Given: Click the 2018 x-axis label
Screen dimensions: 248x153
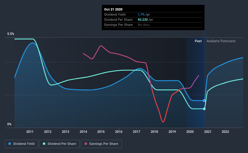Looking at the screenshot, I should (x=154, y=132).
